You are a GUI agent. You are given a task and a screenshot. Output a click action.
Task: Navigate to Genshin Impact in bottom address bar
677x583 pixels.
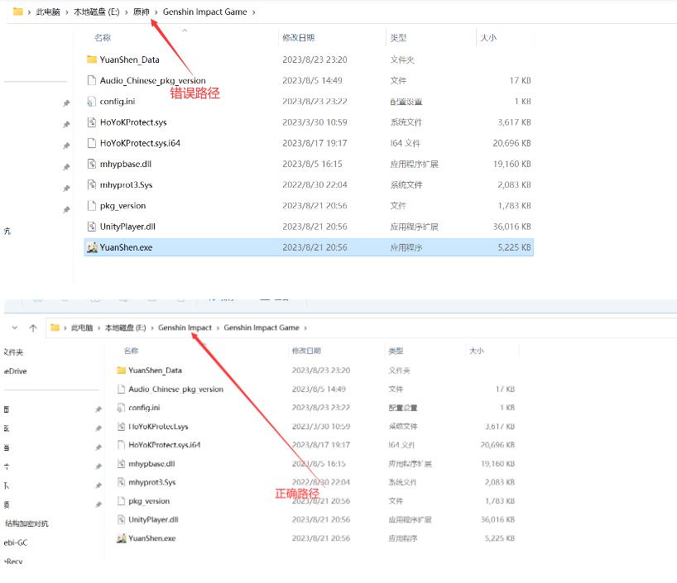point(185,328)
